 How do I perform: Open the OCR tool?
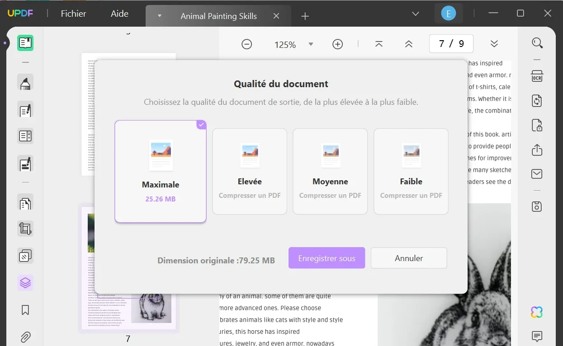(537, 77)
